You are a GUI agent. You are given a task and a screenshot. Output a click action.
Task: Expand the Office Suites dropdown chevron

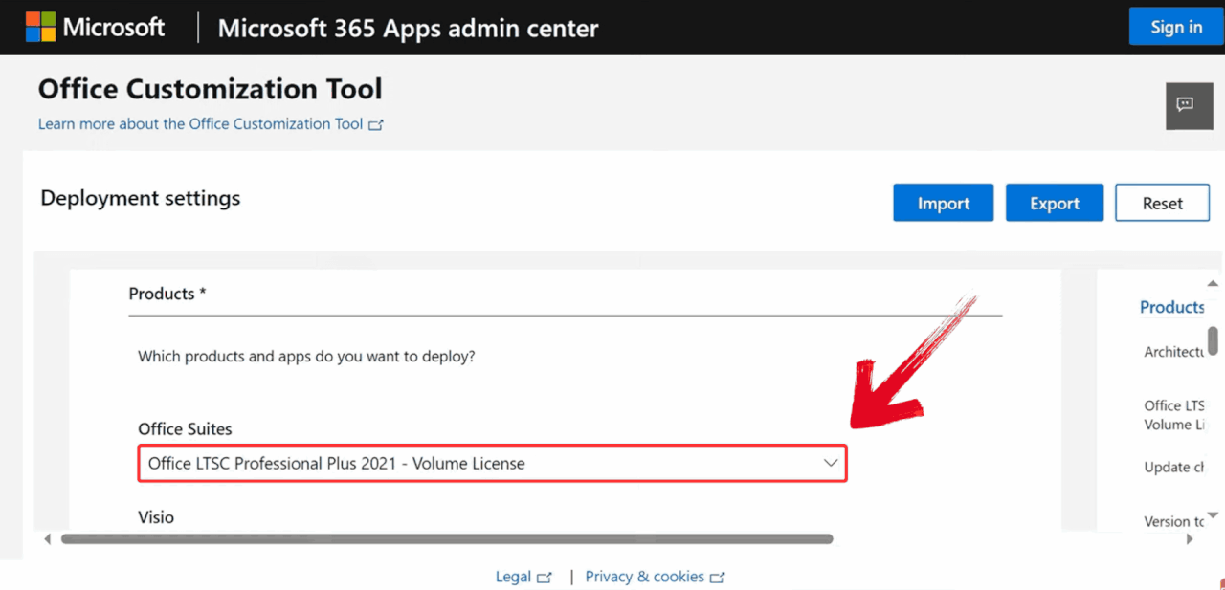[830, 464]
